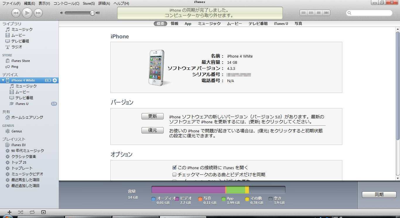The image size is (400, 218).
Task: Switch to list view
Action: tap(304, 13)
